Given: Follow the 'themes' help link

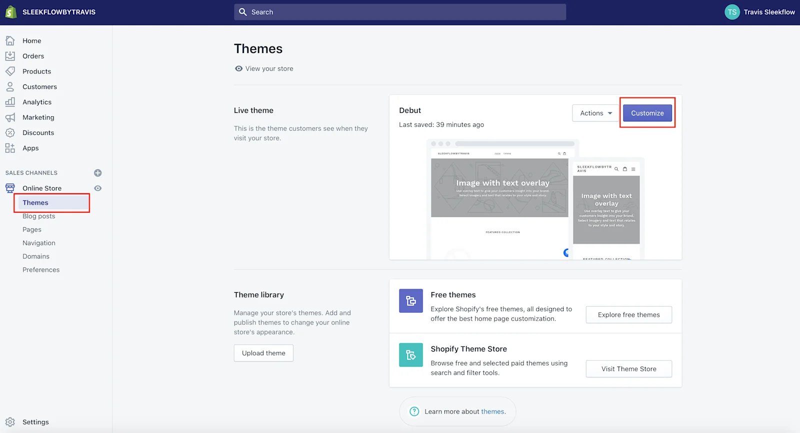Looking at the screenshot, I should pyautogui.click(x=492, y=412).
